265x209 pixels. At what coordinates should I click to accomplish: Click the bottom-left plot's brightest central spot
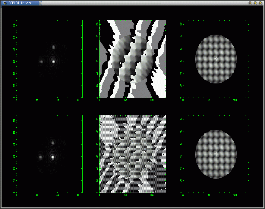pos(53,157)
